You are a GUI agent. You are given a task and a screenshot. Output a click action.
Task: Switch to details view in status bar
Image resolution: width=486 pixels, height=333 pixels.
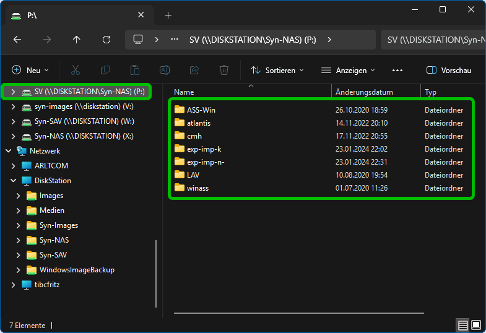click(x=462, y=325)
